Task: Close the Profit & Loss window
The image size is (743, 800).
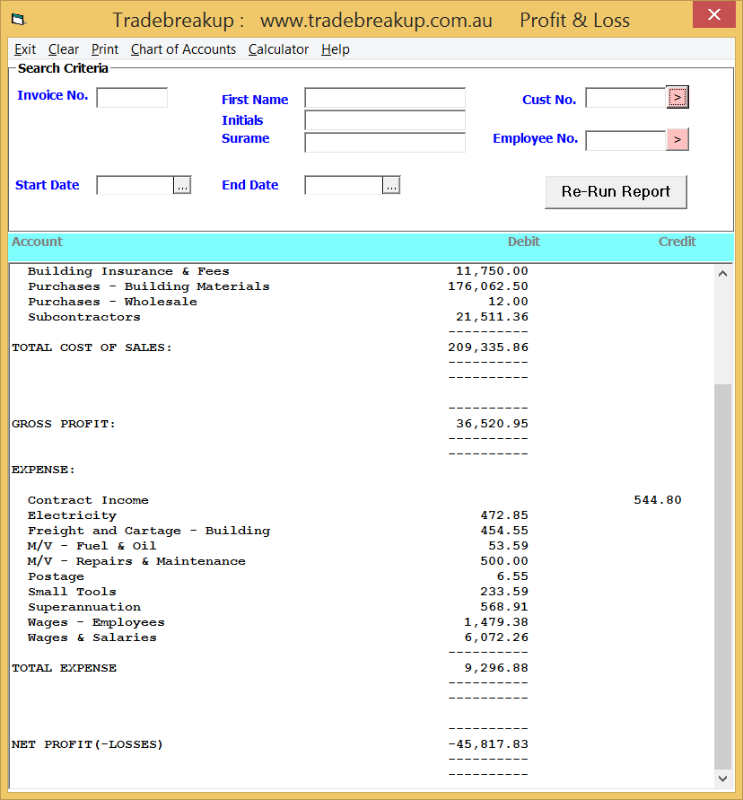Action: coord(714,14)
